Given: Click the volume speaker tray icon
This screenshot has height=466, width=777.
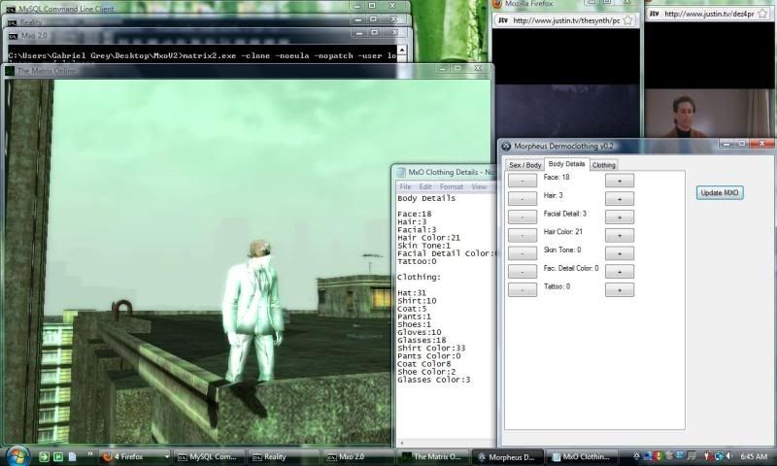Looking at the screenshot, I should click(x=729, y=456).
